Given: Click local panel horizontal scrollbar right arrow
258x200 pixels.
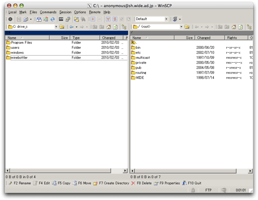Looking at the screenshot, I should pyautogui.click(x=125, y=171).
